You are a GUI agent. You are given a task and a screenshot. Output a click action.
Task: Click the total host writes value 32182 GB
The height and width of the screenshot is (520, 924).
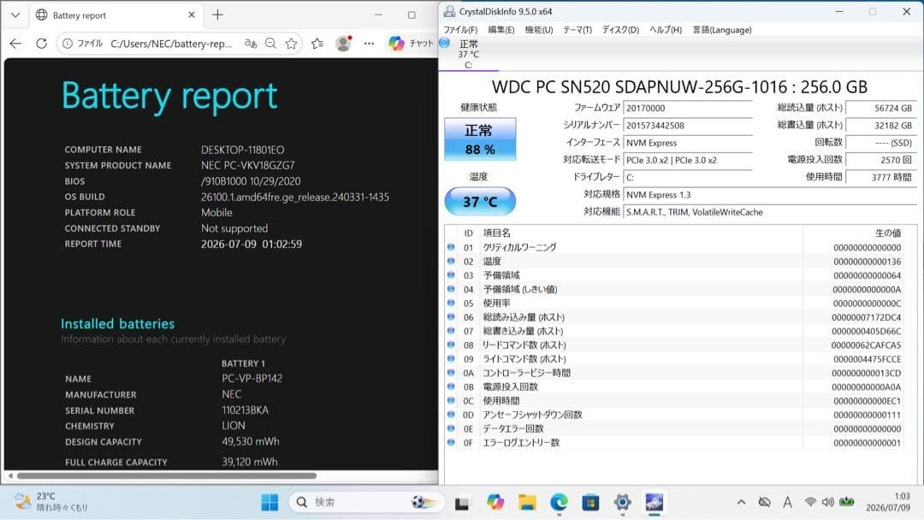[880, 126]
